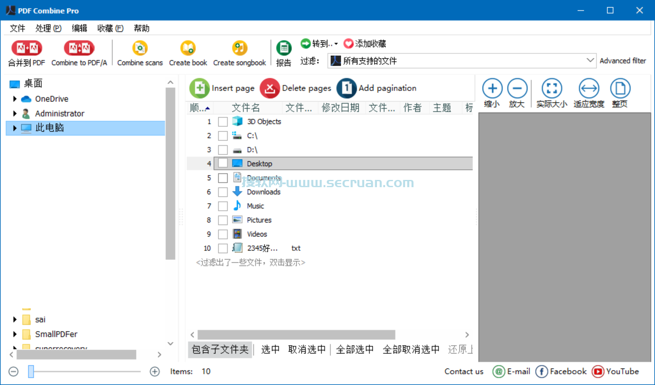655x385 pixels.
Task: Click the minus icon beside the bottom slider
Action: tap(14, 372)
